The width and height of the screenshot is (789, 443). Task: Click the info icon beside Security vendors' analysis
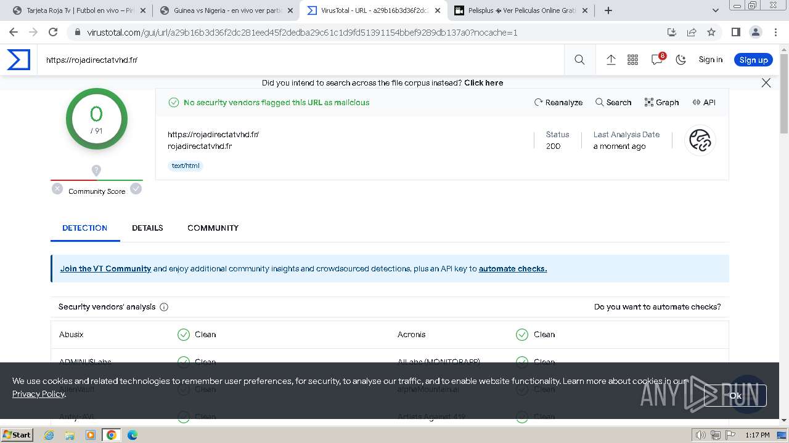point(164,307)
